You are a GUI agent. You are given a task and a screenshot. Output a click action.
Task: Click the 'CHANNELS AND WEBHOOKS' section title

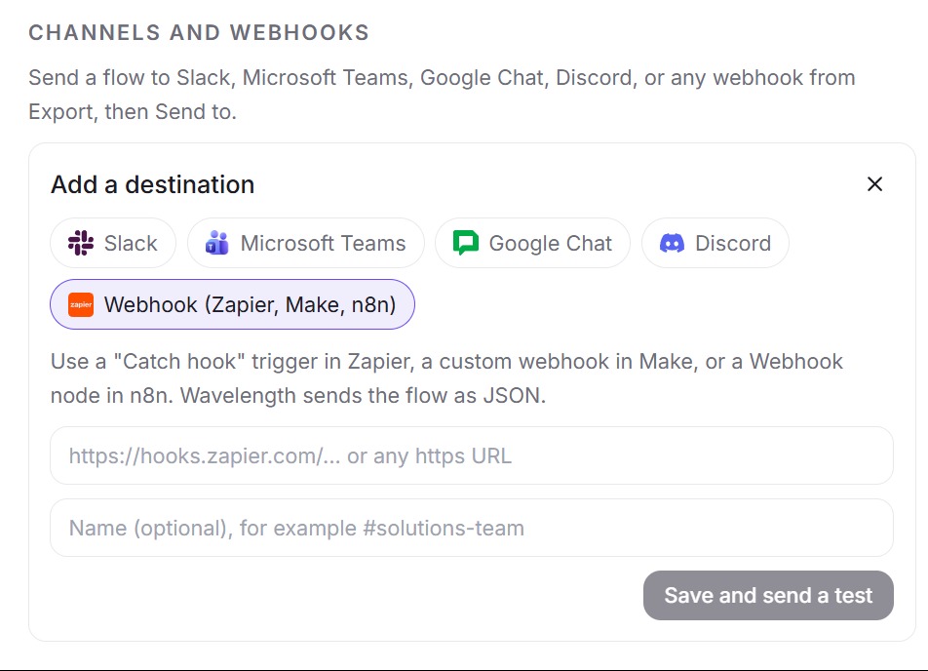[x=199, y=32]
